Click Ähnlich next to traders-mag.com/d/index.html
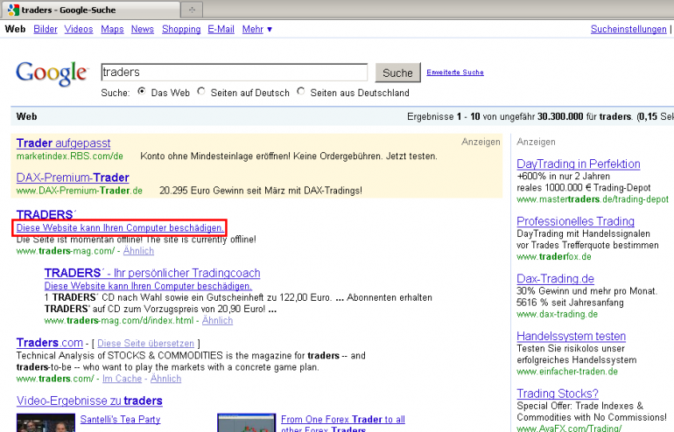674x432 pixels. [x=217, y=320]
